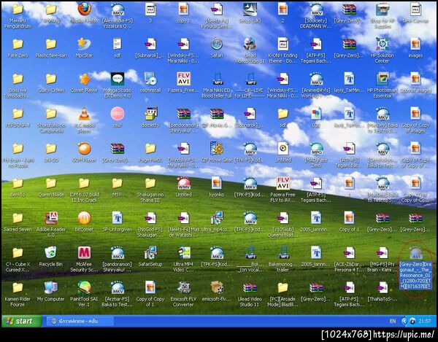Select the Ulead VideoStudio 11 shortcut
438x342 pixels.
tap(250, 44)
